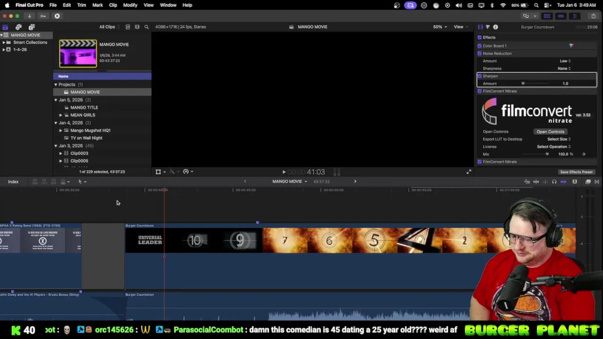The width and height of the screenshot is (603, 339).
Task: Open Export LUT Select Size dropdown
Action: click(x=559, y=139)
